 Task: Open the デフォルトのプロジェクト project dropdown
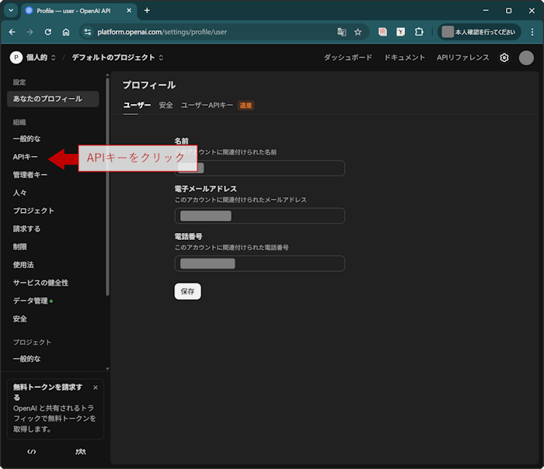click(x=117, y=57)
